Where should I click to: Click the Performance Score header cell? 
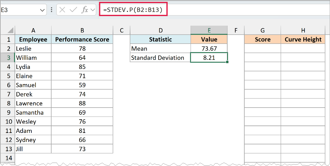[82, 39]
